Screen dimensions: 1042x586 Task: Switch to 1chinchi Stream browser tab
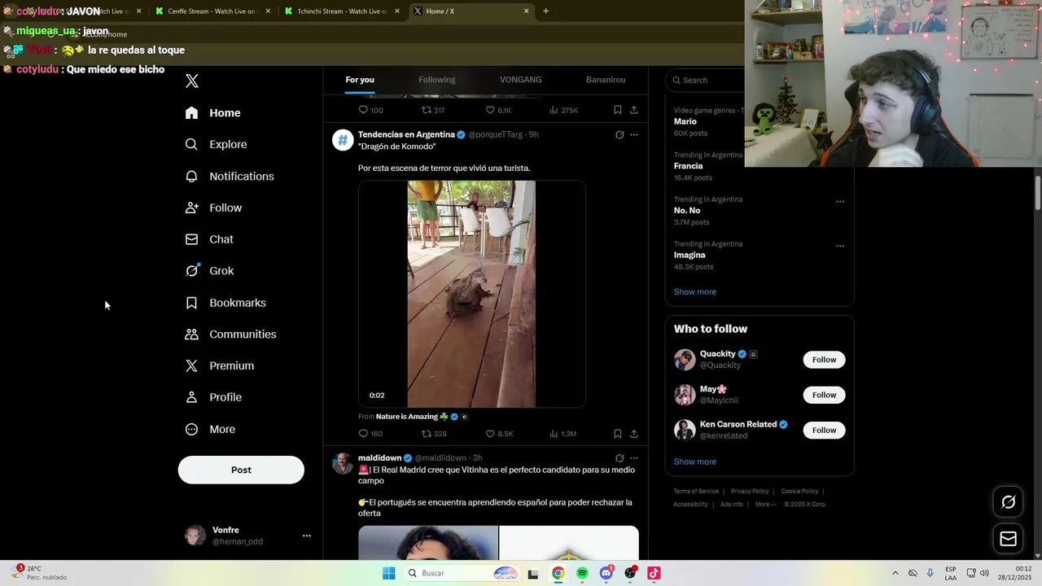(342, 11)
